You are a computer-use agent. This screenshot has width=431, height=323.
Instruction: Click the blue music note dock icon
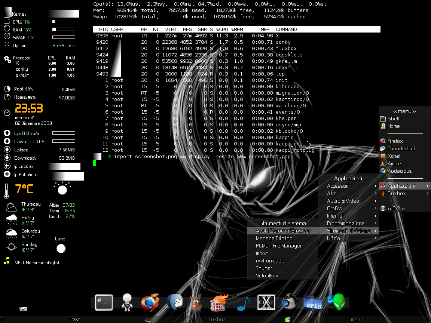click(244, 303)
